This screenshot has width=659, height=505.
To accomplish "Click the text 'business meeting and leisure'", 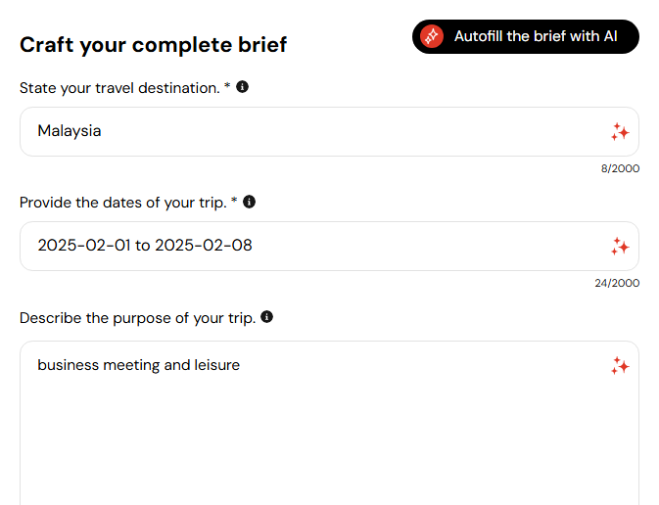I will tap(139, 365).
